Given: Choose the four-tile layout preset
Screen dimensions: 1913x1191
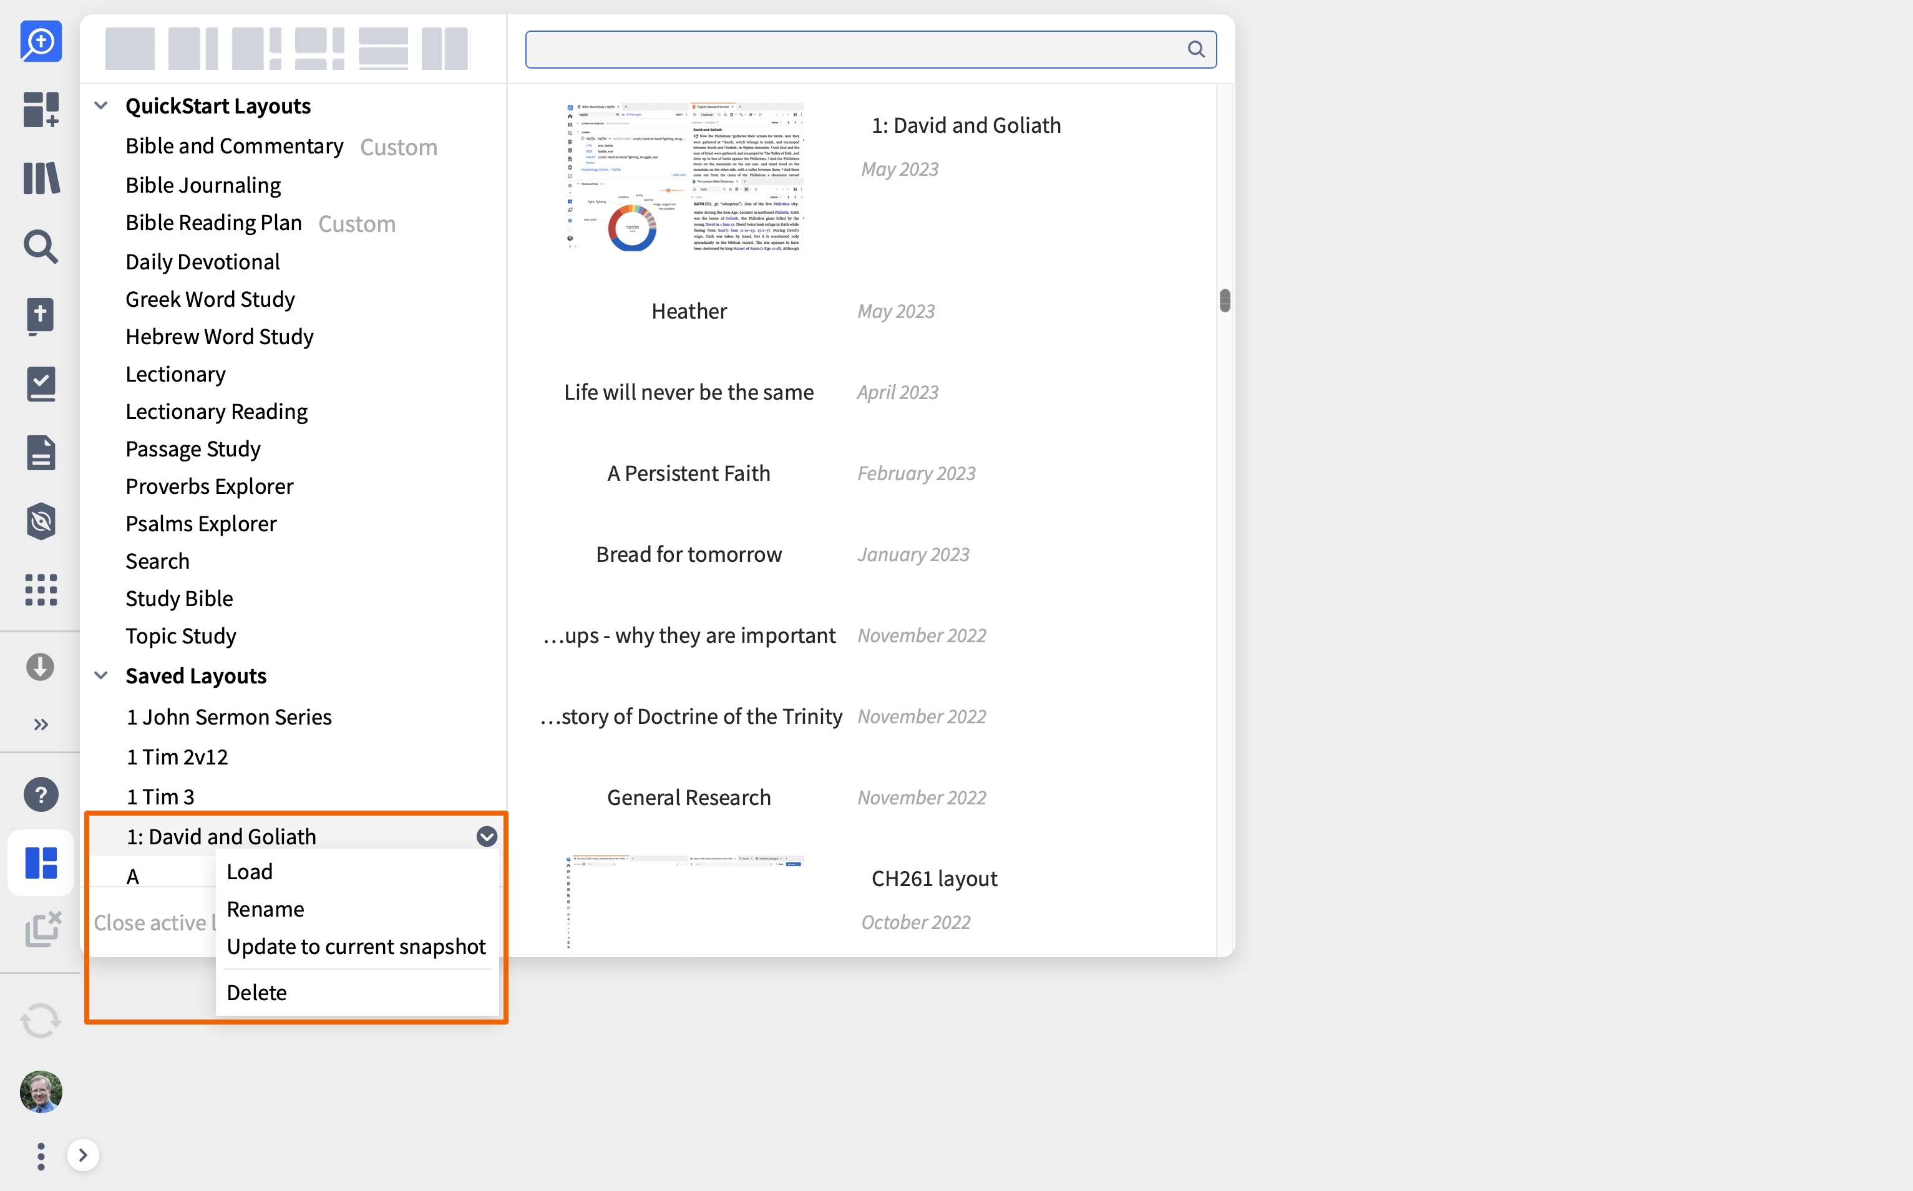Looking at the screenshot, I should pyautogui.click(x=319, y=49).
